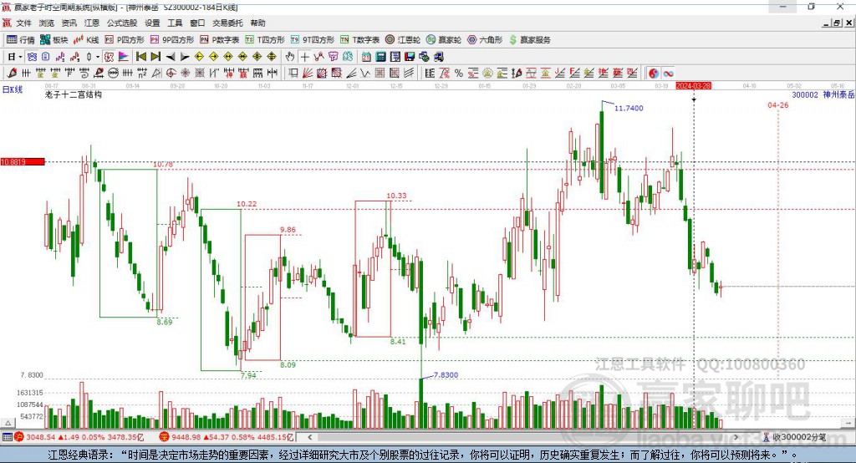Click the blue infinity symbol icon
This screenshot has width=856, height=463.
668,74
